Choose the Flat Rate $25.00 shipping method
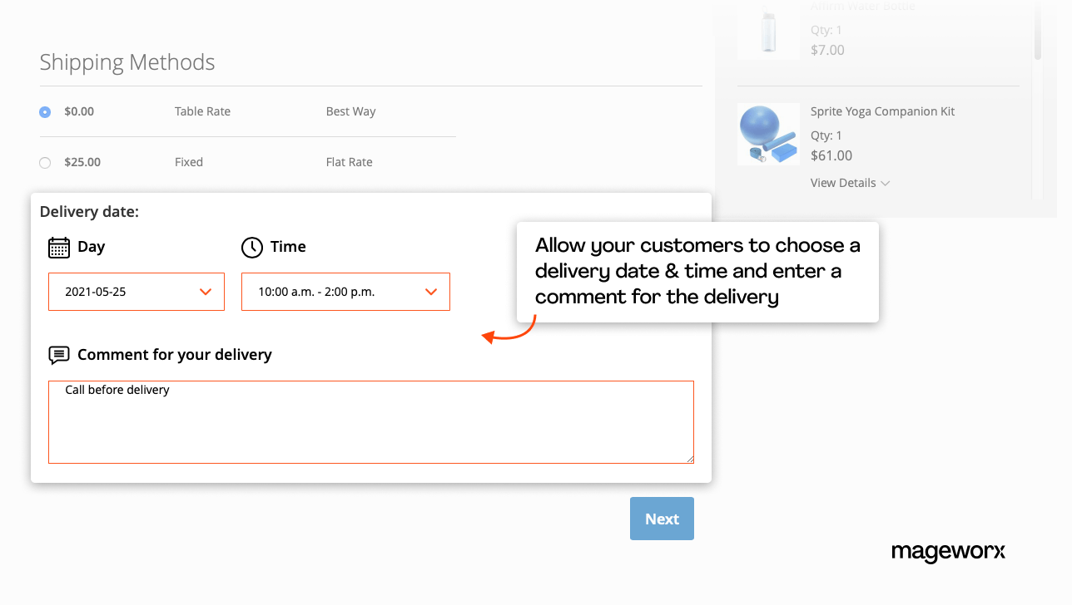Image resolution: width=1072 pixels, height=605 pixels. [x=44, y=162]
